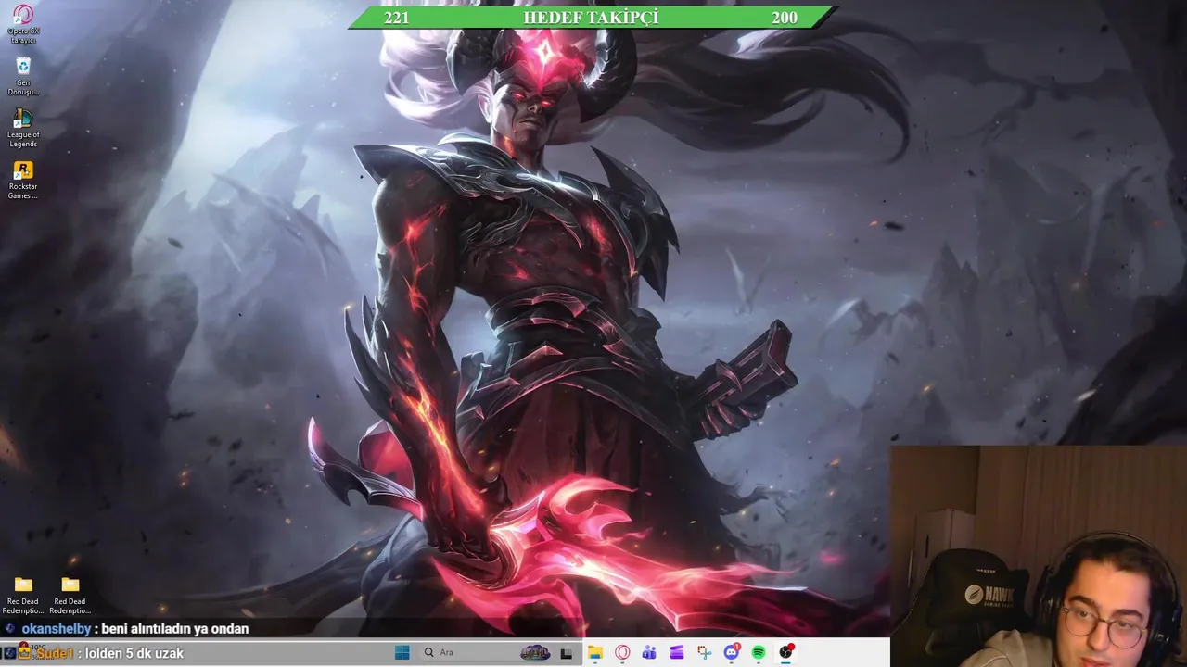The width and height of the screenshot is (1187, 667).
Task: Open File Explorer from the taskbar
Action: (x=595, y=653)
